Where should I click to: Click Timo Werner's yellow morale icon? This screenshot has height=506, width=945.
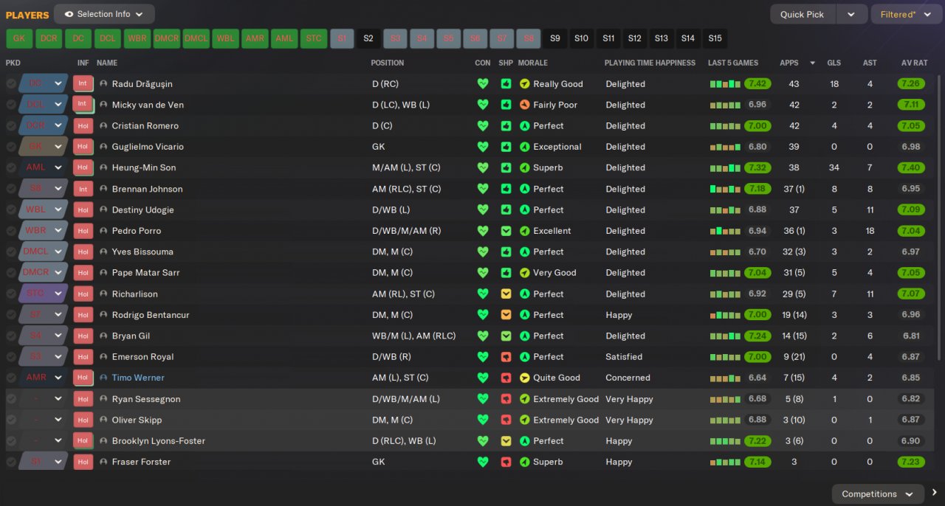click(524, 378)
